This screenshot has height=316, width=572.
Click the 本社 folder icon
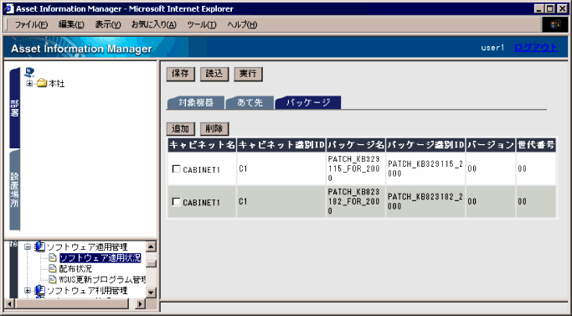(x=42, y=84)
